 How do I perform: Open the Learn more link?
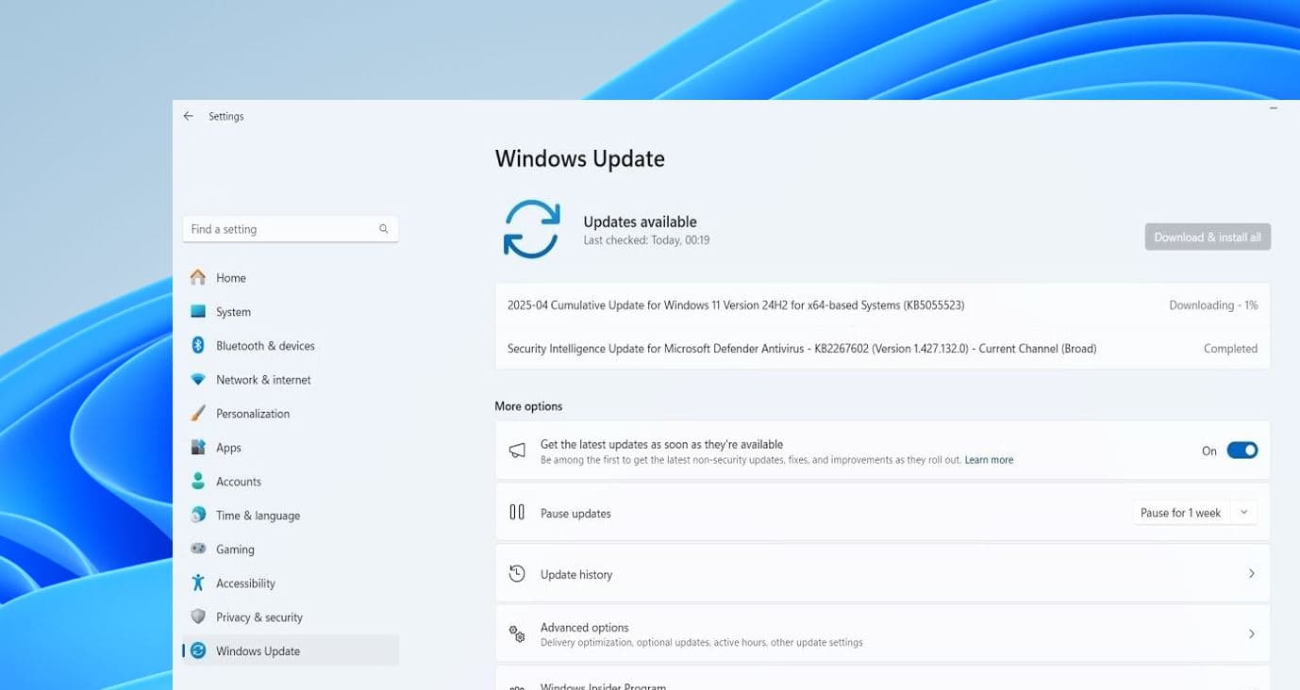(989, 460)
